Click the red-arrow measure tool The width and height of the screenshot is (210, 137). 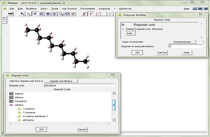(73, 14)
